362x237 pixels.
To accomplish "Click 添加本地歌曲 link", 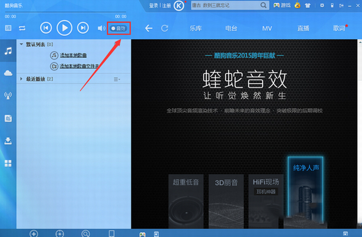I will [x=73, y=55].
